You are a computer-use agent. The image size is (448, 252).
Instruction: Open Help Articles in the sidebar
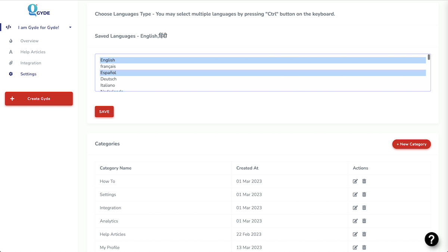(x=33, y=52)
